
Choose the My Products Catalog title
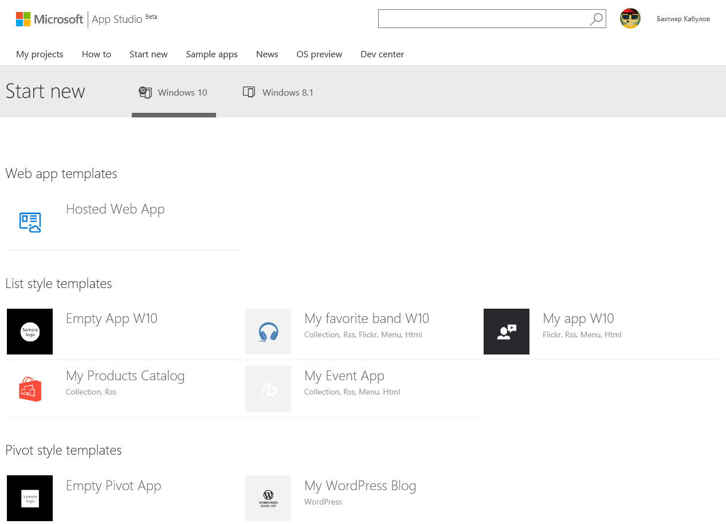pos(125,376)
